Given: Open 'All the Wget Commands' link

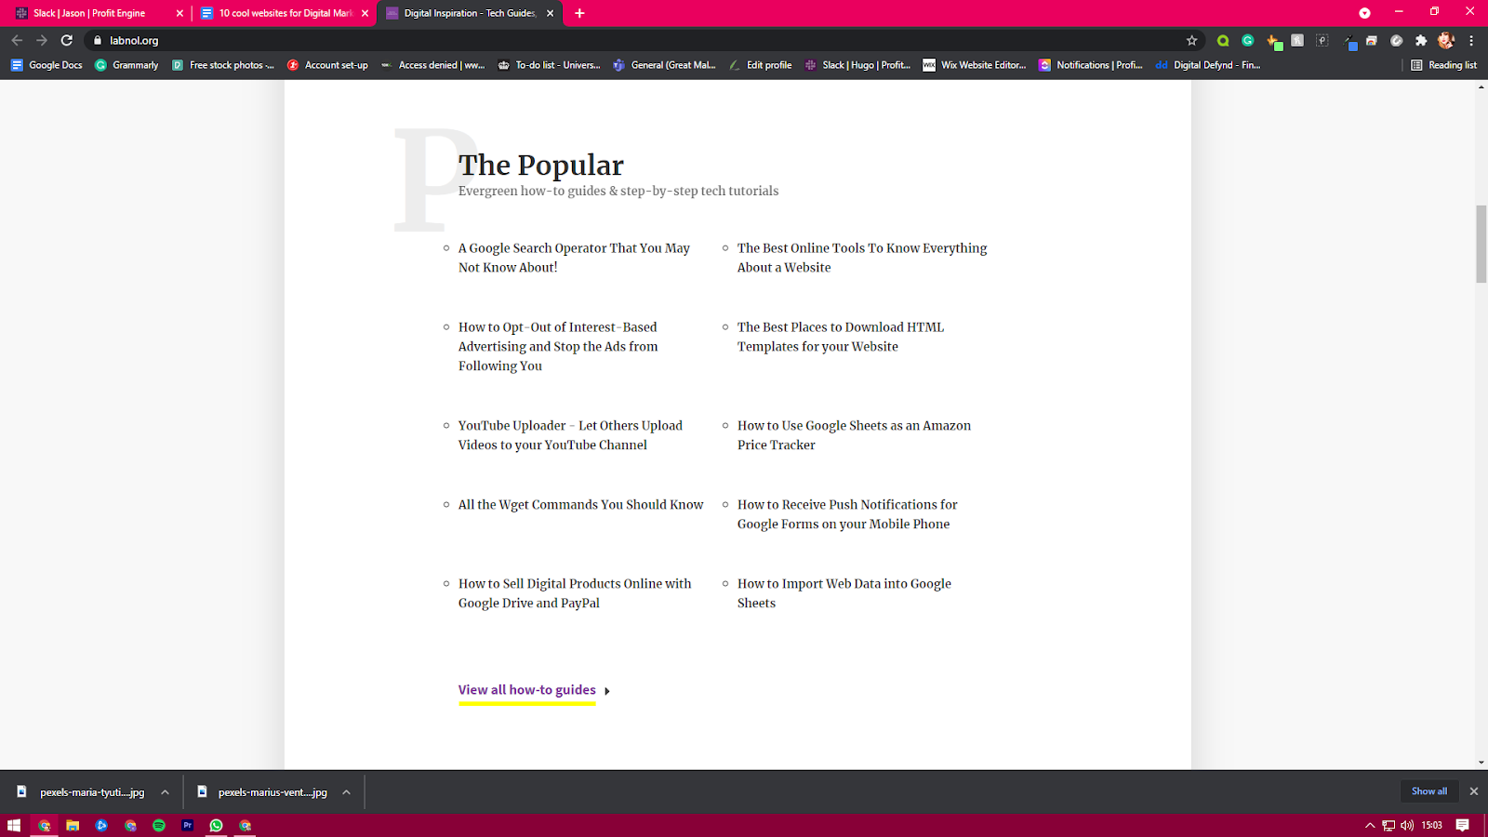Looking at the screenshot, I should coord(580,505).
